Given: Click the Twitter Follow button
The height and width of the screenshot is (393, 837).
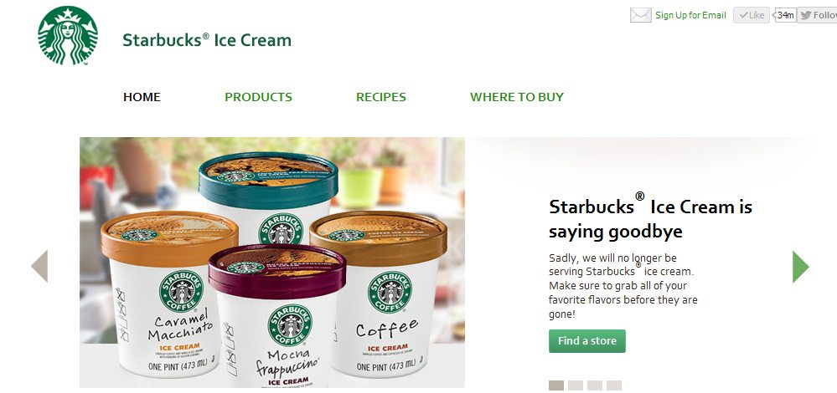Looking at the screenshot, I should point(817,15).
